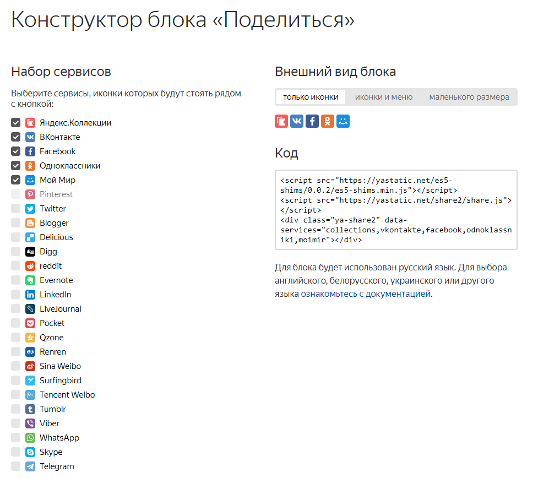Share via Яндекс.Коллекции preview button
This screenshot has height=478, width=538.
click(281, 121)
